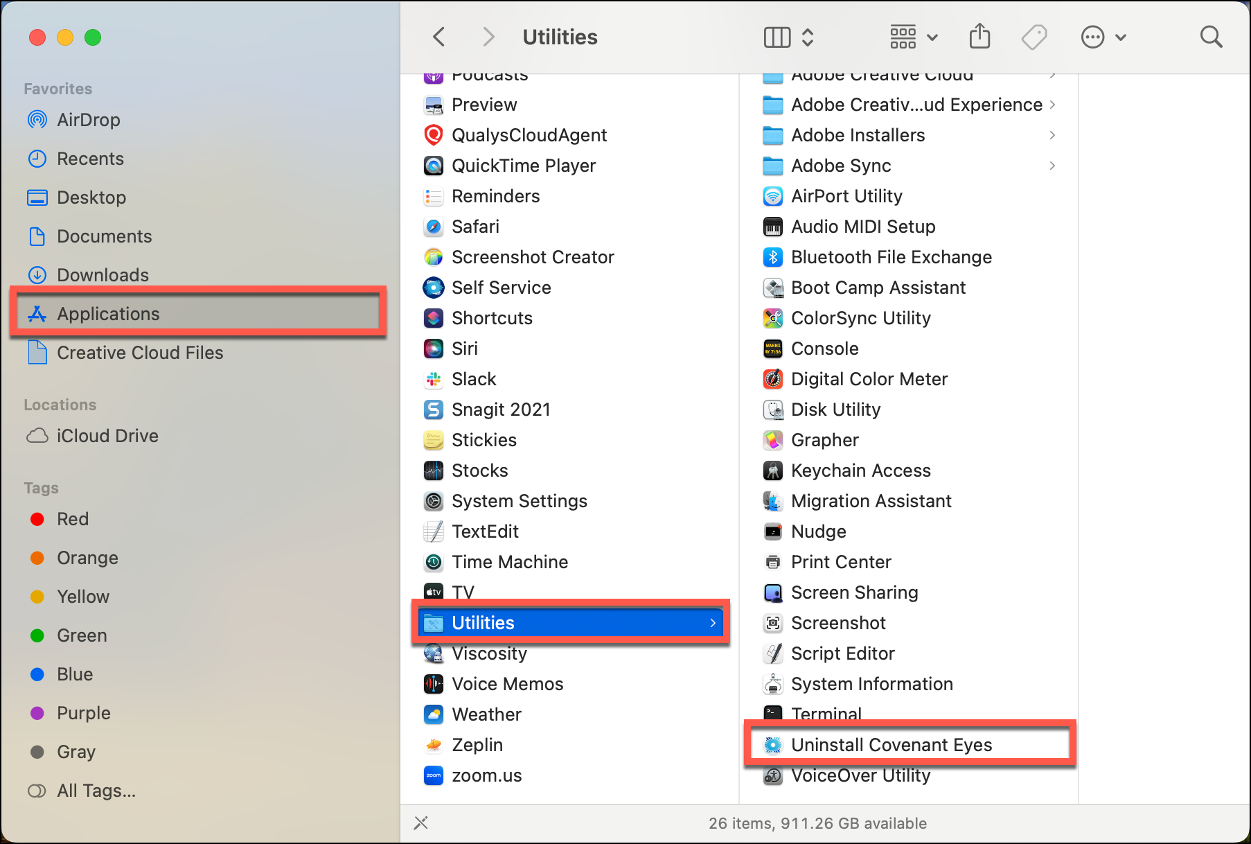Hide the path bar icon at bottom-left
The width and height of the screenshot is (1251, 844).
click(x=420, y=823)
